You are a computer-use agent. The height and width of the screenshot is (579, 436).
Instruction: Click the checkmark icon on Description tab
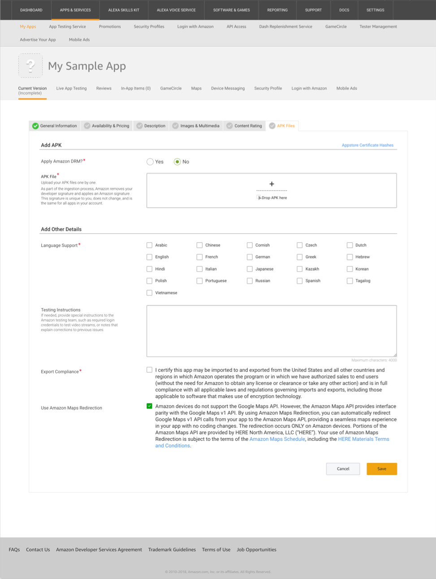pyautogui.click(x=140, y=126)
